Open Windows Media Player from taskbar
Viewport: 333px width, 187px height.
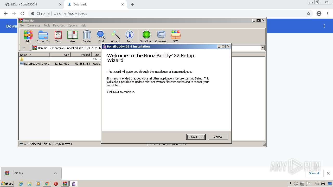38,184
